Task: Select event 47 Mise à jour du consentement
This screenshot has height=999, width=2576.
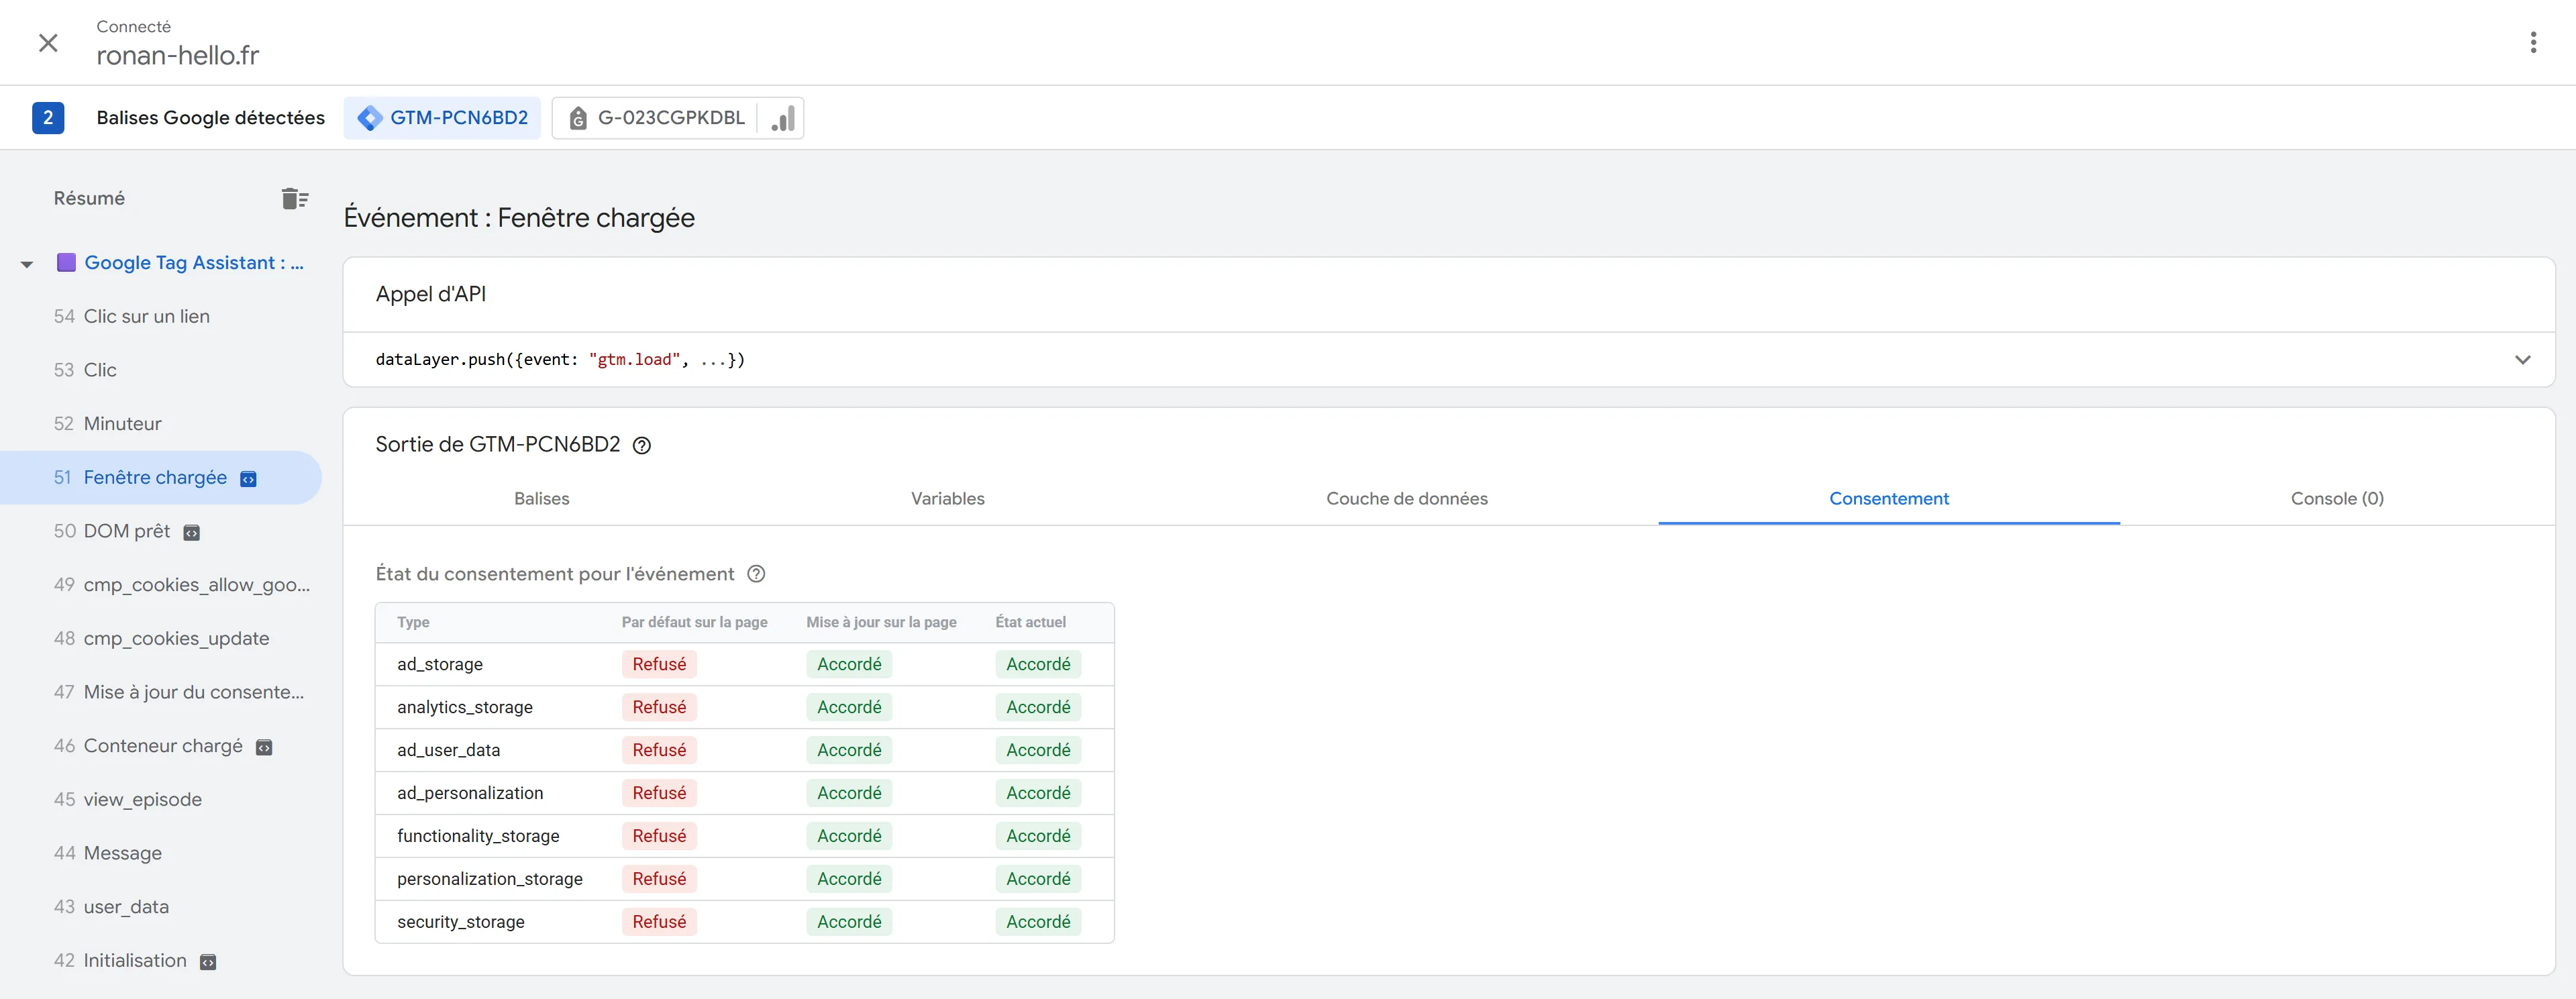Action: pyautogui.click(x=161, y=692)
